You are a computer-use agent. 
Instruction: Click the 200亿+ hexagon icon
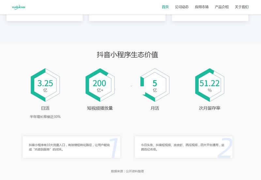100,85
